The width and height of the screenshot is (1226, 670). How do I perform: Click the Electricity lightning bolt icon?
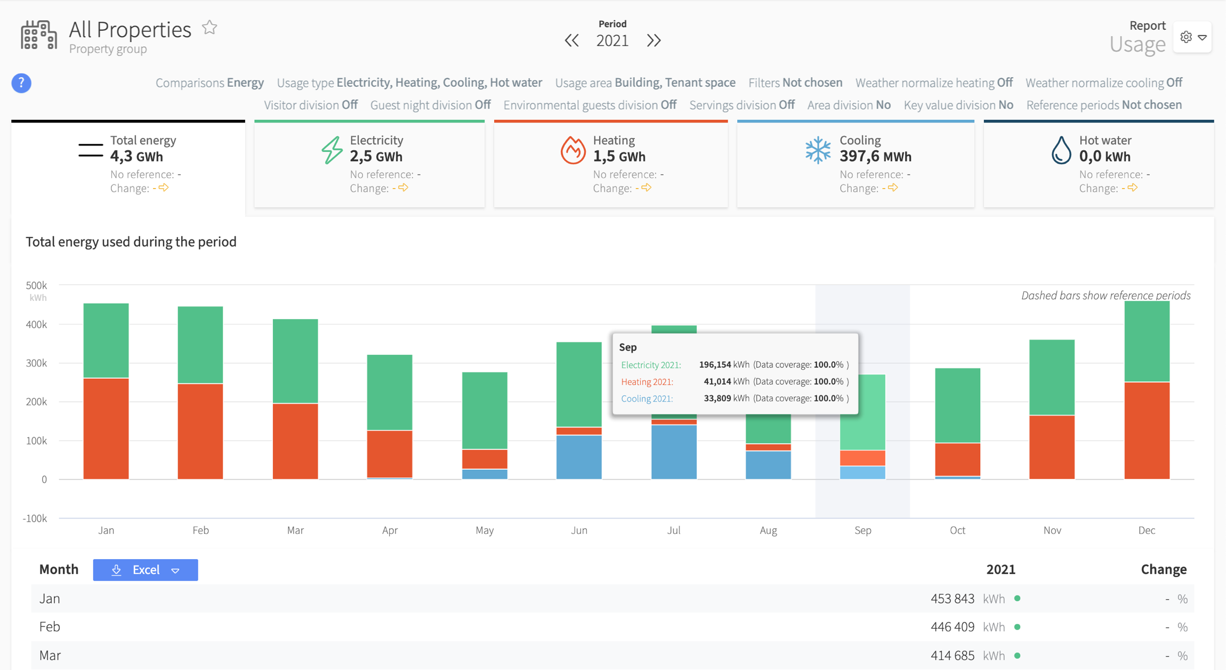point(332,150)
